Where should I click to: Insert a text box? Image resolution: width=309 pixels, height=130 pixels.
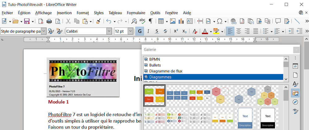point(190,21)
